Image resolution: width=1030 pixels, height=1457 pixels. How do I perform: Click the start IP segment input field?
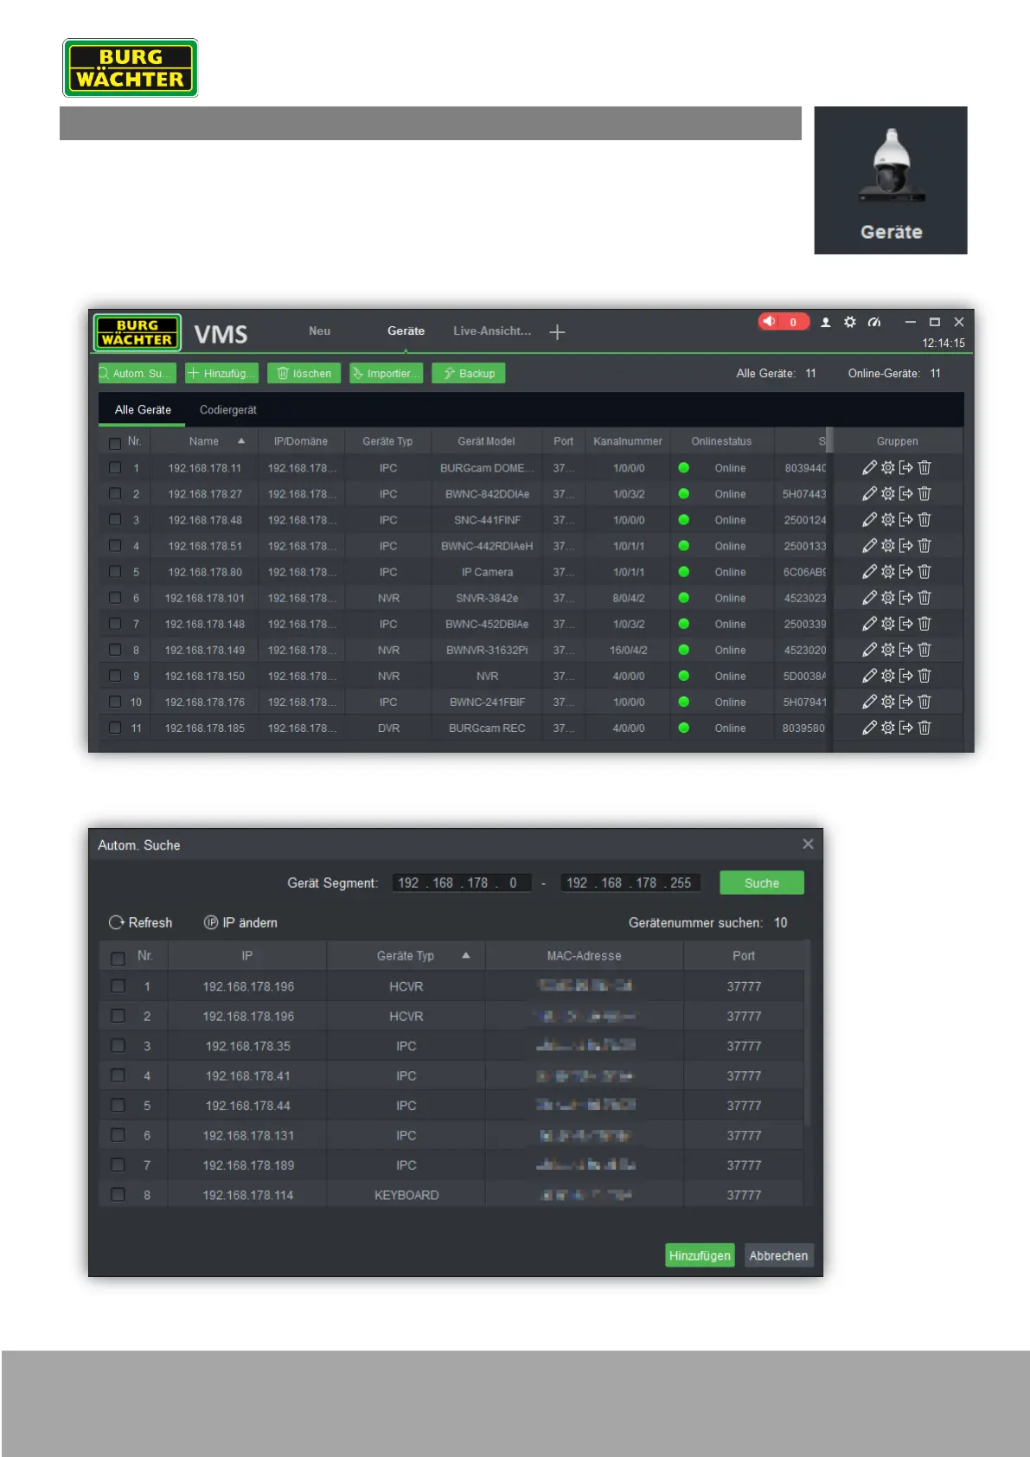[461, 883]
